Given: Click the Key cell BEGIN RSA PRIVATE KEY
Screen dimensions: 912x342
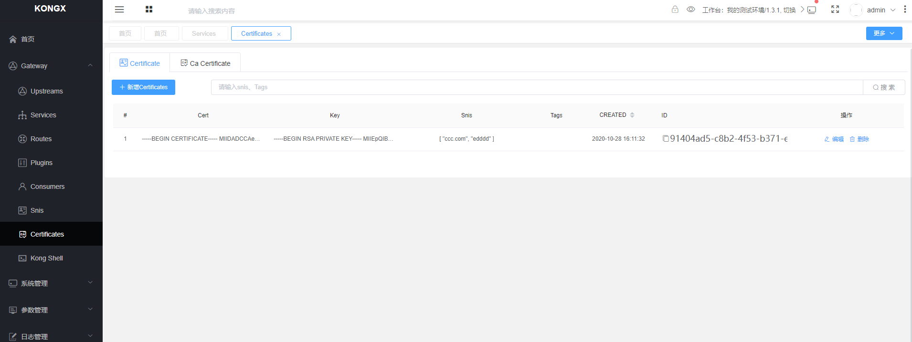Looking at the screenshot, I should [333, 139].
